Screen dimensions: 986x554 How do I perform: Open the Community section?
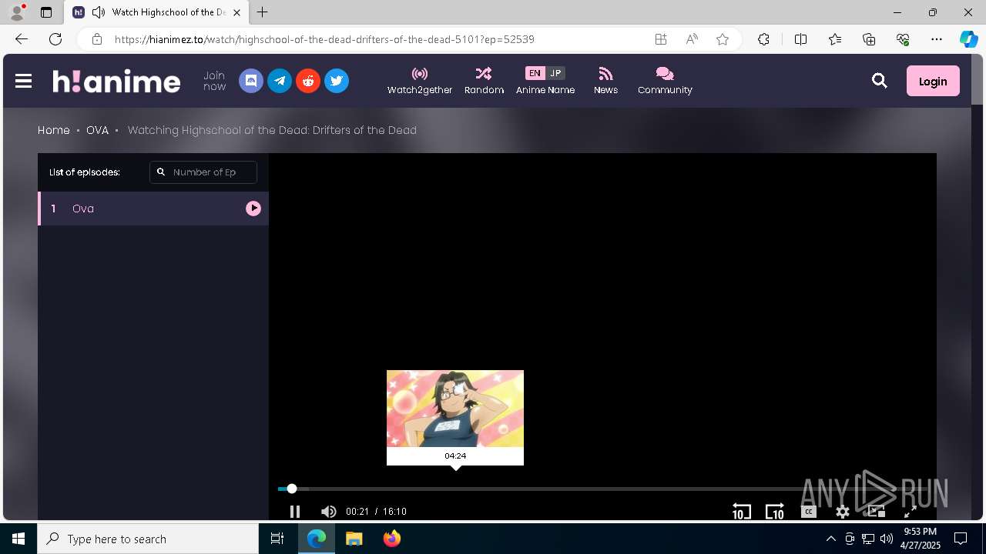point(665,81)
